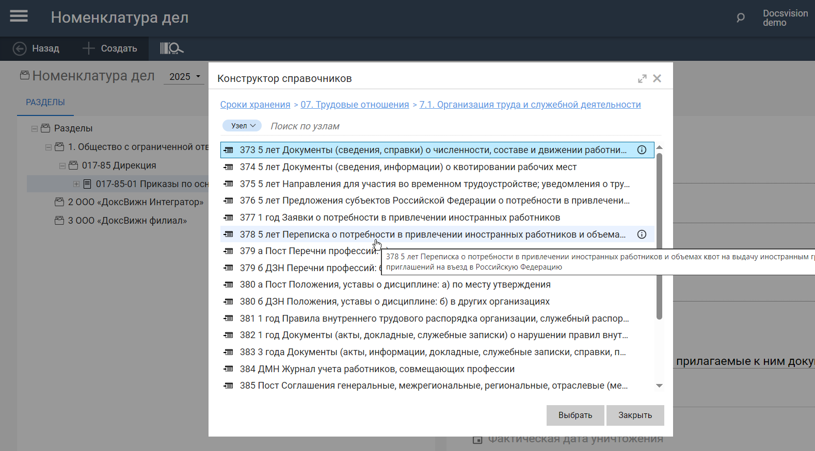This screenshot has width=815, height=451.
Task: Click the list scrollbar down arrow
Action: (x=659, y=386)
